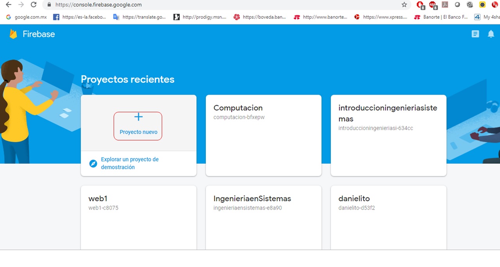Open the documentation icon beside the bell
The image size is (500, 267).
point(475,34)
